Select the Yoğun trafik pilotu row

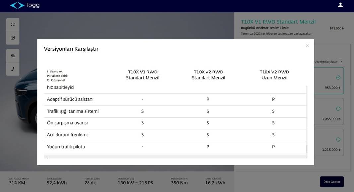tap(66, 147)
